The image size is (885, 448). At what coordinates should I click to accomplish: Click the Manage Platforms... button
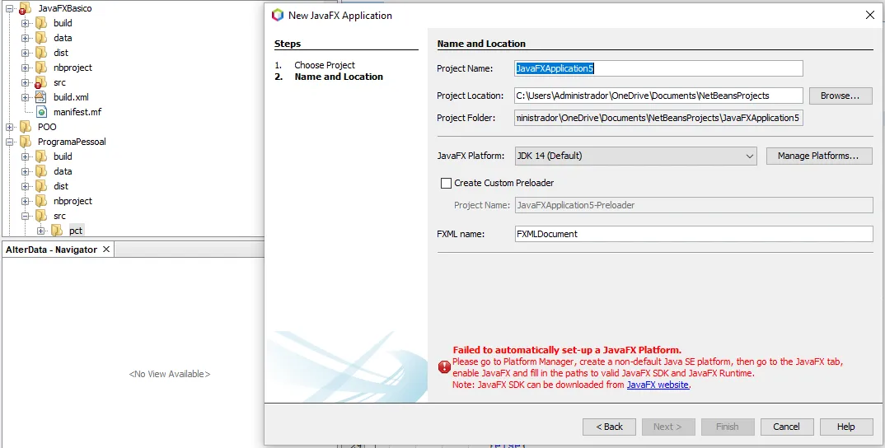pos(817,156)
